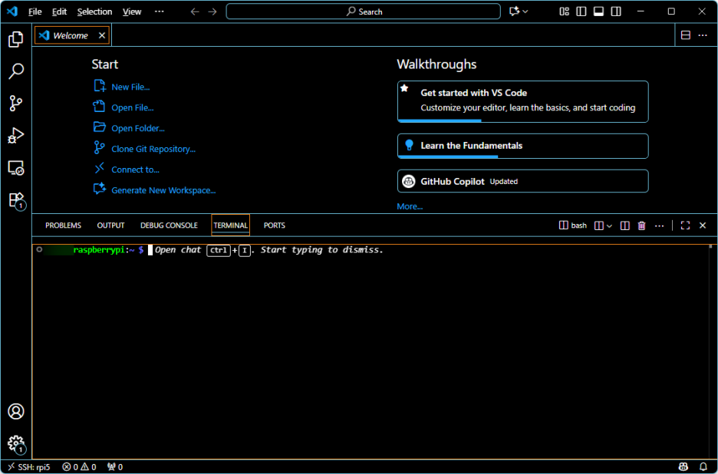Open Copilot status icon in status bar
The width and height of the screenshot is (718, 474).
click(x=683, y=467)
